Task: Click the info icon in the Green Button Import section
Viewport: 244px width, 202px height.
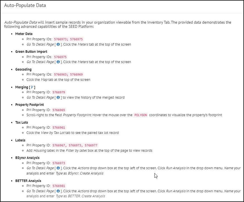Action: tap(58, 62)
